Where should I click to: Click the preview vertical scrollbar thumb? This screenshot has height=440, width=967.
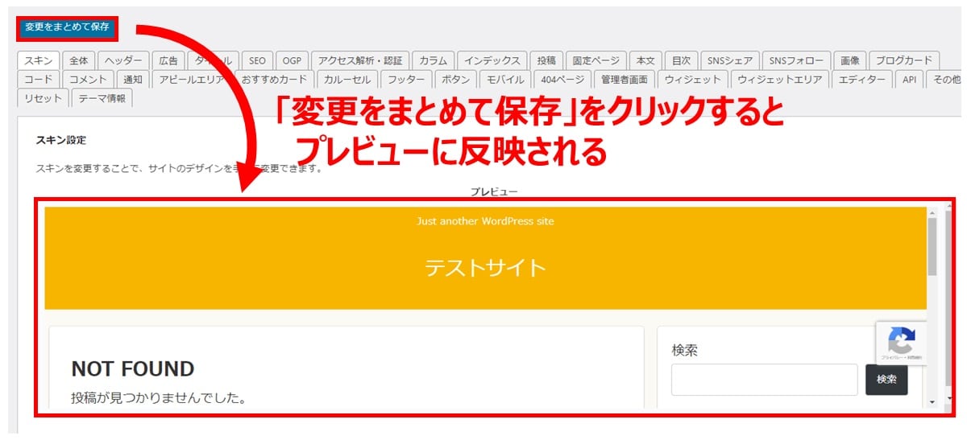(x=932, y=246)
